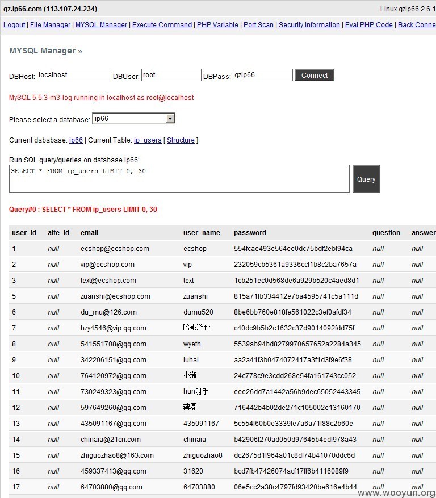
Task: Click user name cell wyeth
Action: (192, 344)
